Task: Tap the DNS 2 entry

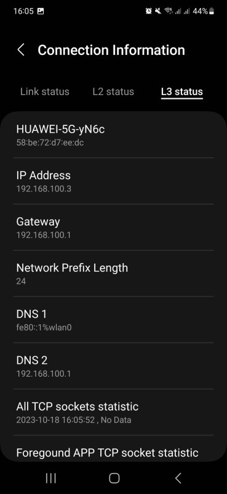Action: pyautogui.click(x=113, y=366)
